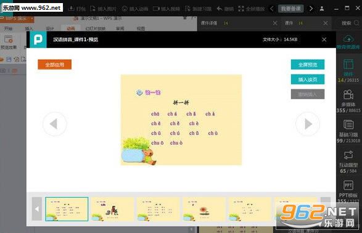This screenshot has width=362, height=233.
Task: Select the first highlighted slide thumbnail
Action: click(x=67, y=209)
